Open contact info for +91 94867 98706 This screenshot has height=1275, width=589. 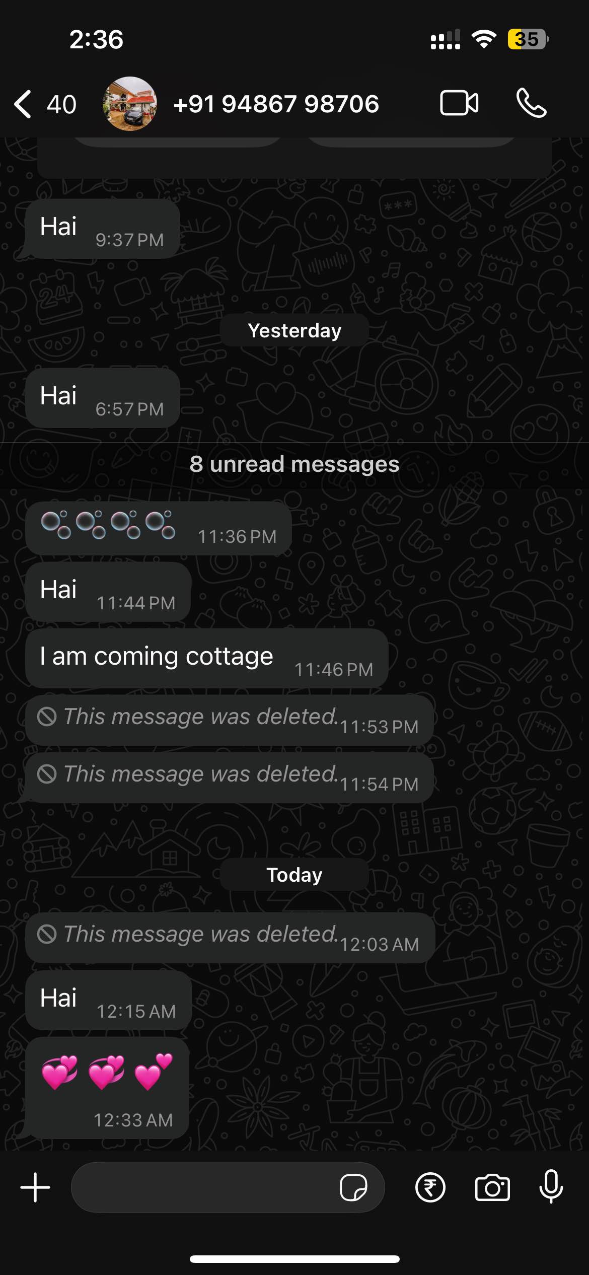tap(276, 104)
